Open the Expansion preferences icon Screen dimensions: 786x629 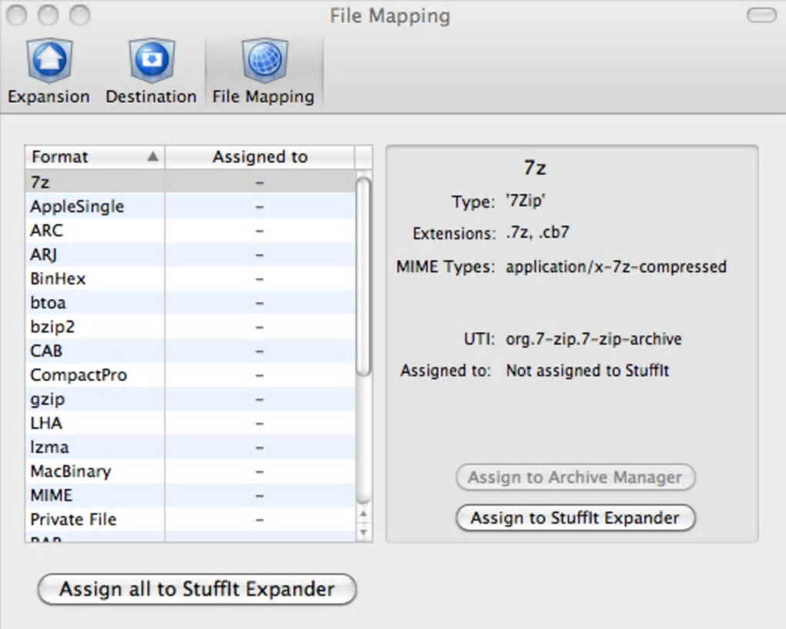pyautogui.click(x=49, y=62)
